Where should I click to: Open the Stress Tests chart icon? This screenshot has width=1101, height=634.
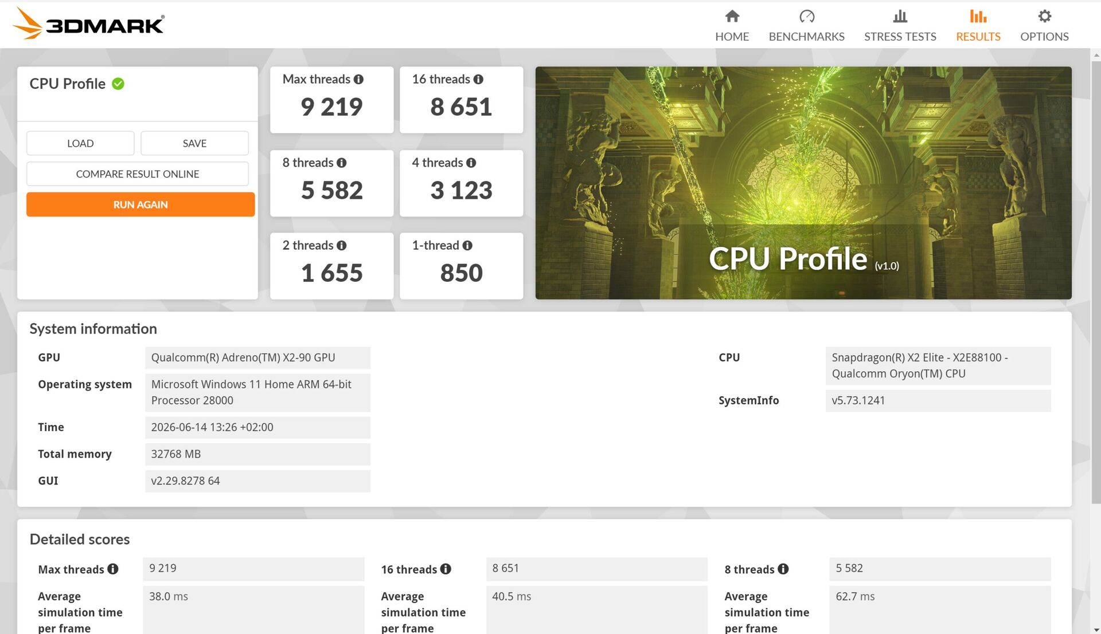click(x=900, y=16)
